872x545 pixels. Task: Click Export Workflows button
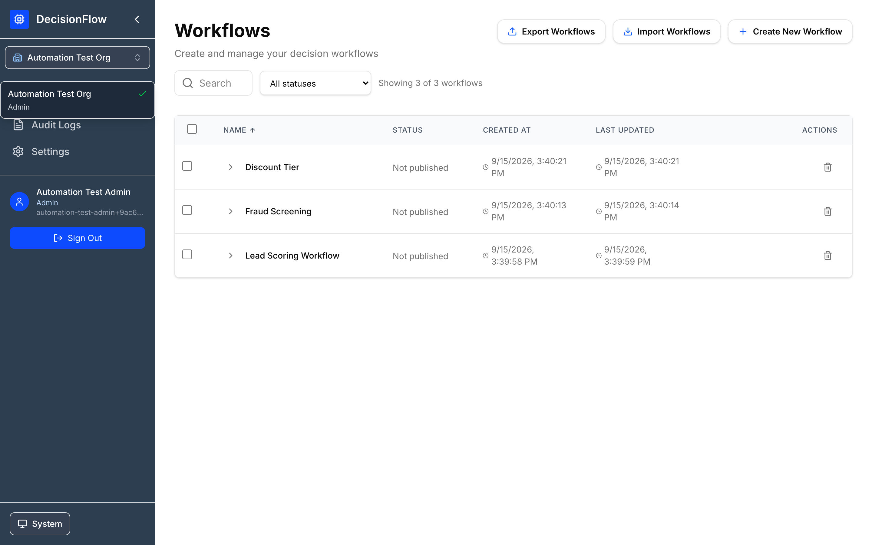tap(551, 31)
